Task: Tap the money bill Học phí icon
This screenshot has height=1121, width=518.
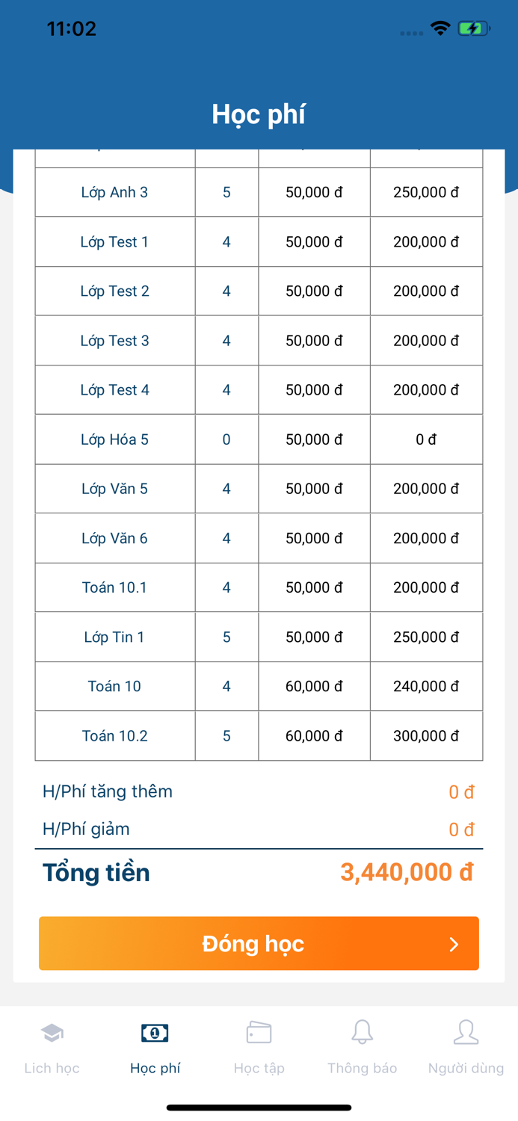Action: 155,1033
